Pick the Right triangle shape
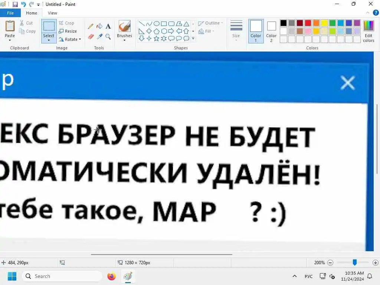This screenshot has height=285, width=380. pyautogui.click(x=142, y=31)
